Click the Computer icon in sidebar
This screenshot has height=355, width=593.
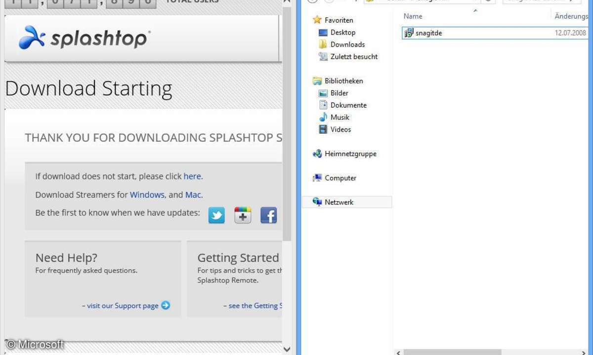point(317,178)
